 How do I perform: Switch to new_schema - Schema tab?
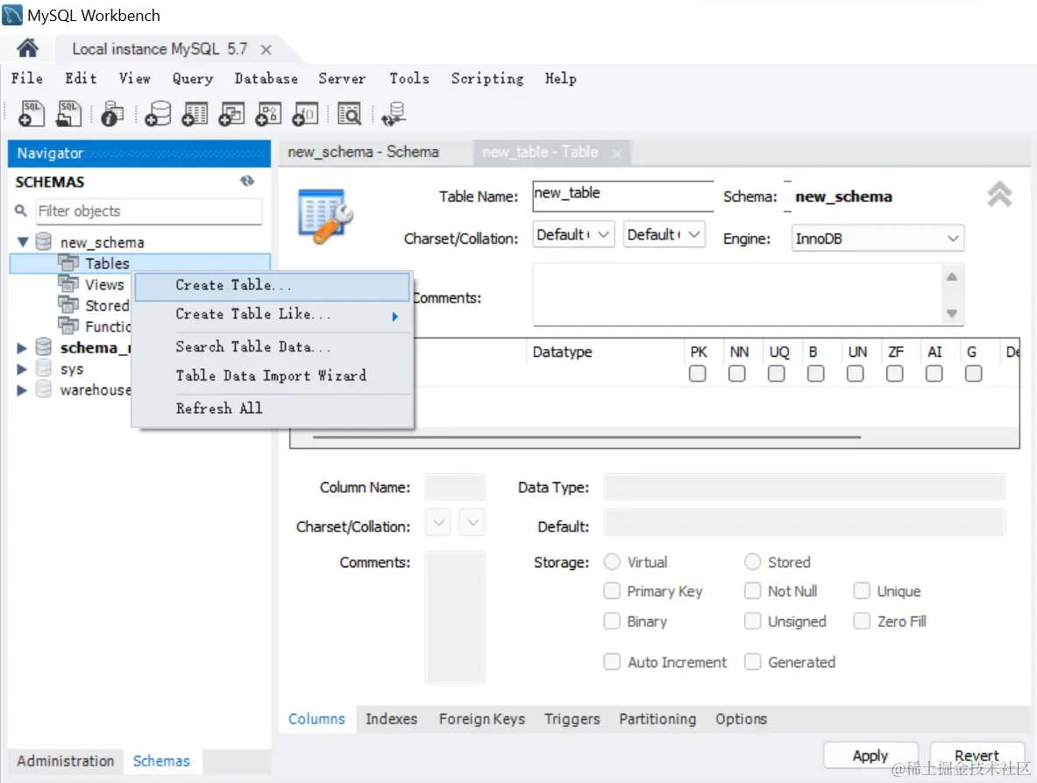[363, 152]
